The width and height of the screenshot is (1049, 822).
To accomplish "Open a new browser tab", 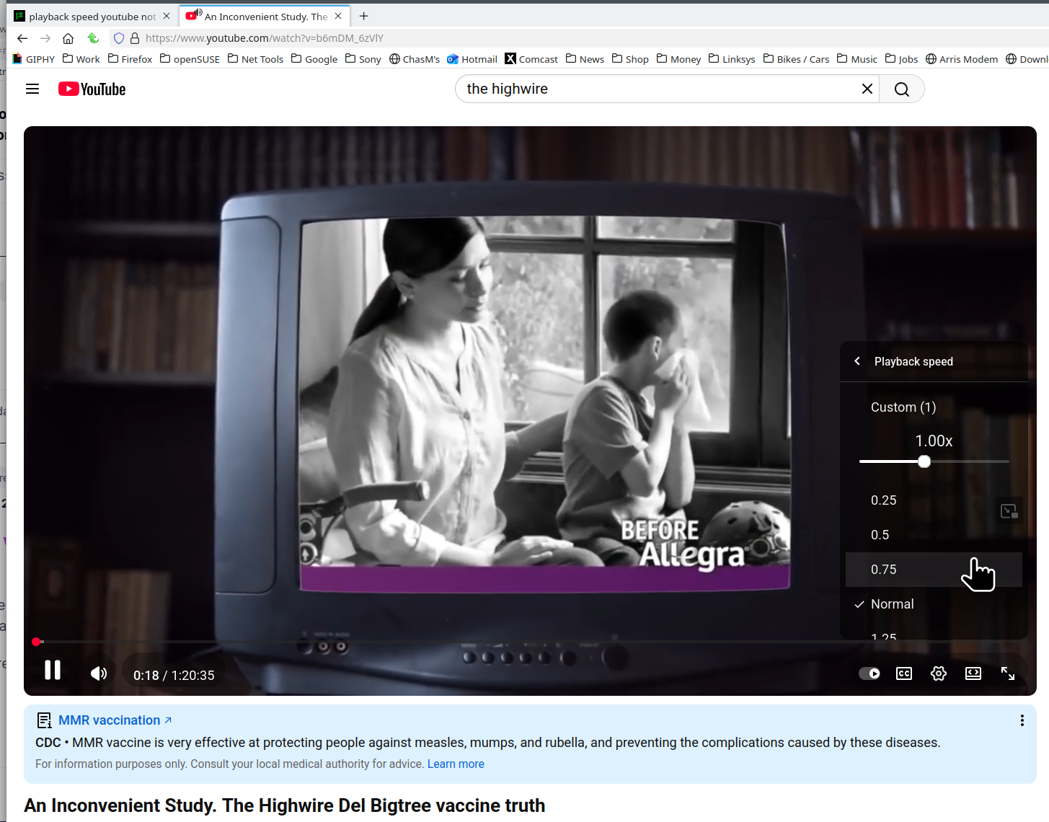I will click(364, 16).
